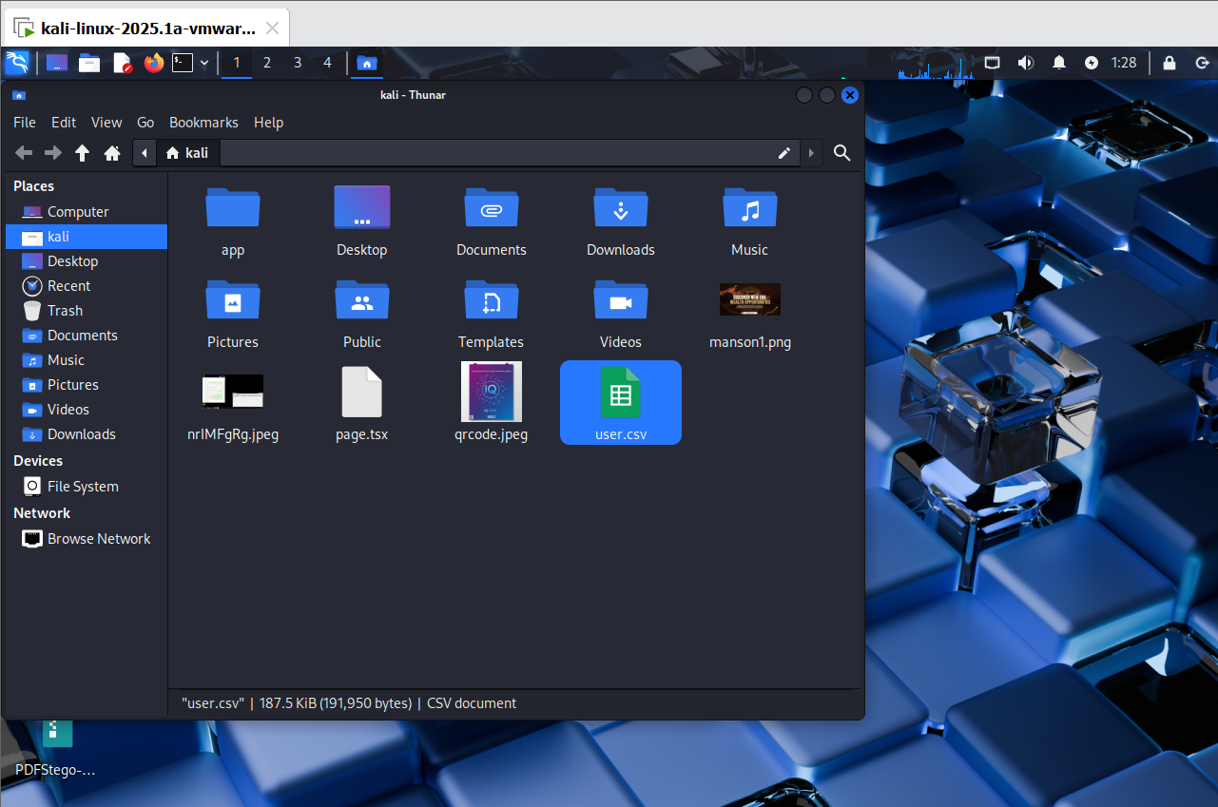Launch Firefox from the top panel
Image resolution: width=1218 pixels, height=807 pixels.
pos(153,63)
